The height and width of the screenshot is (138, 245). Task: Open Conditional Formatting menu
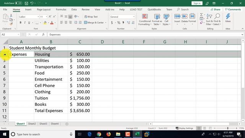coord(145,20)
